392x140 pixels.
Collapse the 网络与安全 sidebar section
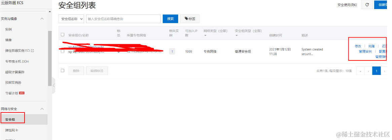[x=42, y=109]
